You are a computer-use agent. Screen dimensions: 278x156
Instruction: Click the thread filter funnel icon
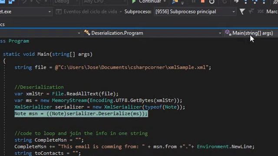point(242,12)
